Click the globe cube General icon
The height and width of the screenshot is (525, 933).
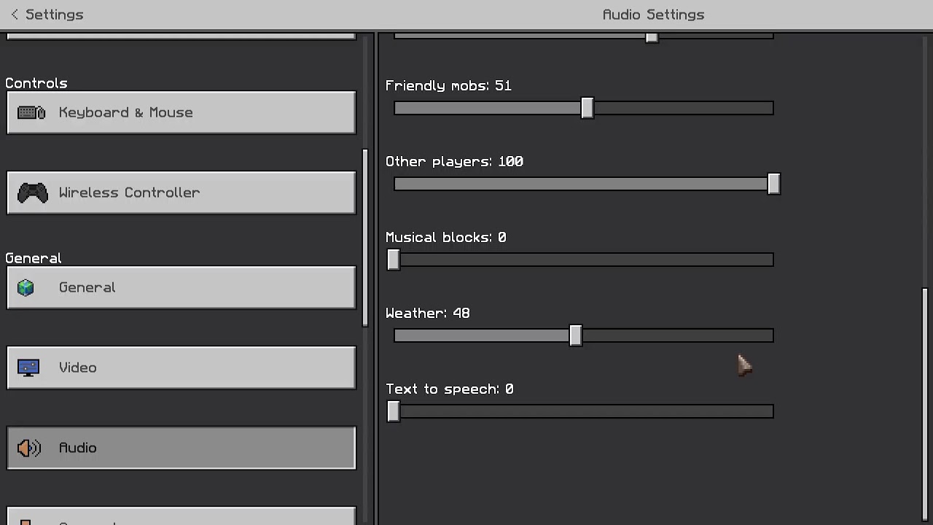[x=26, y=287]
